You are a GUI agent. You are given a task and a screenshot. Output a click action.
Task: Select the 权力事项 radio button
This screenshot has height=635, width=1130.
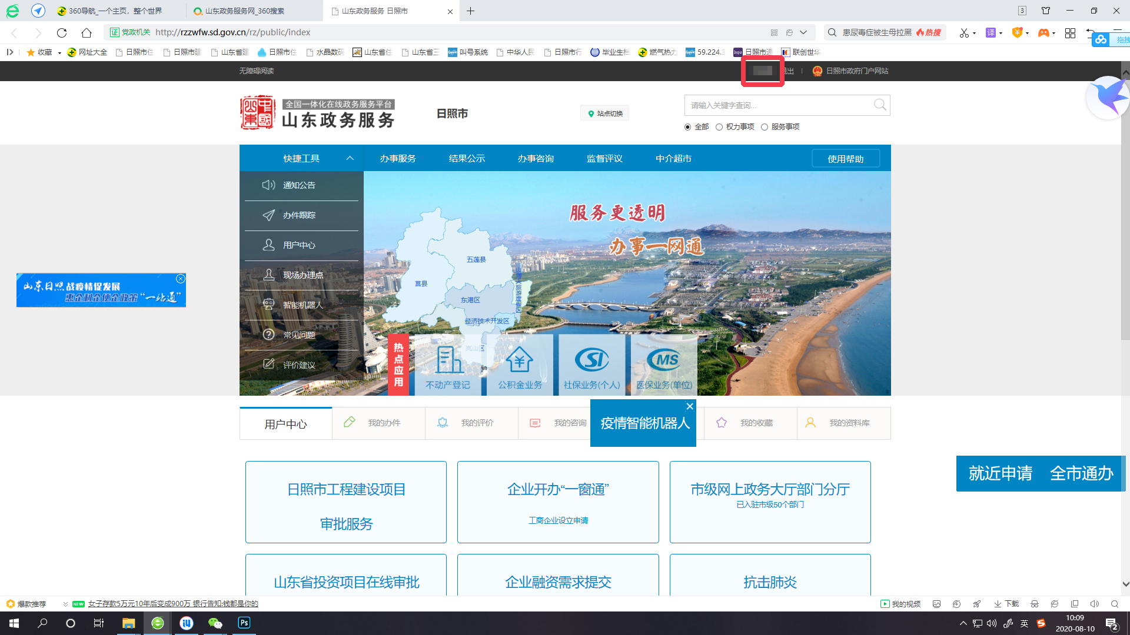[x=719, y=127]
